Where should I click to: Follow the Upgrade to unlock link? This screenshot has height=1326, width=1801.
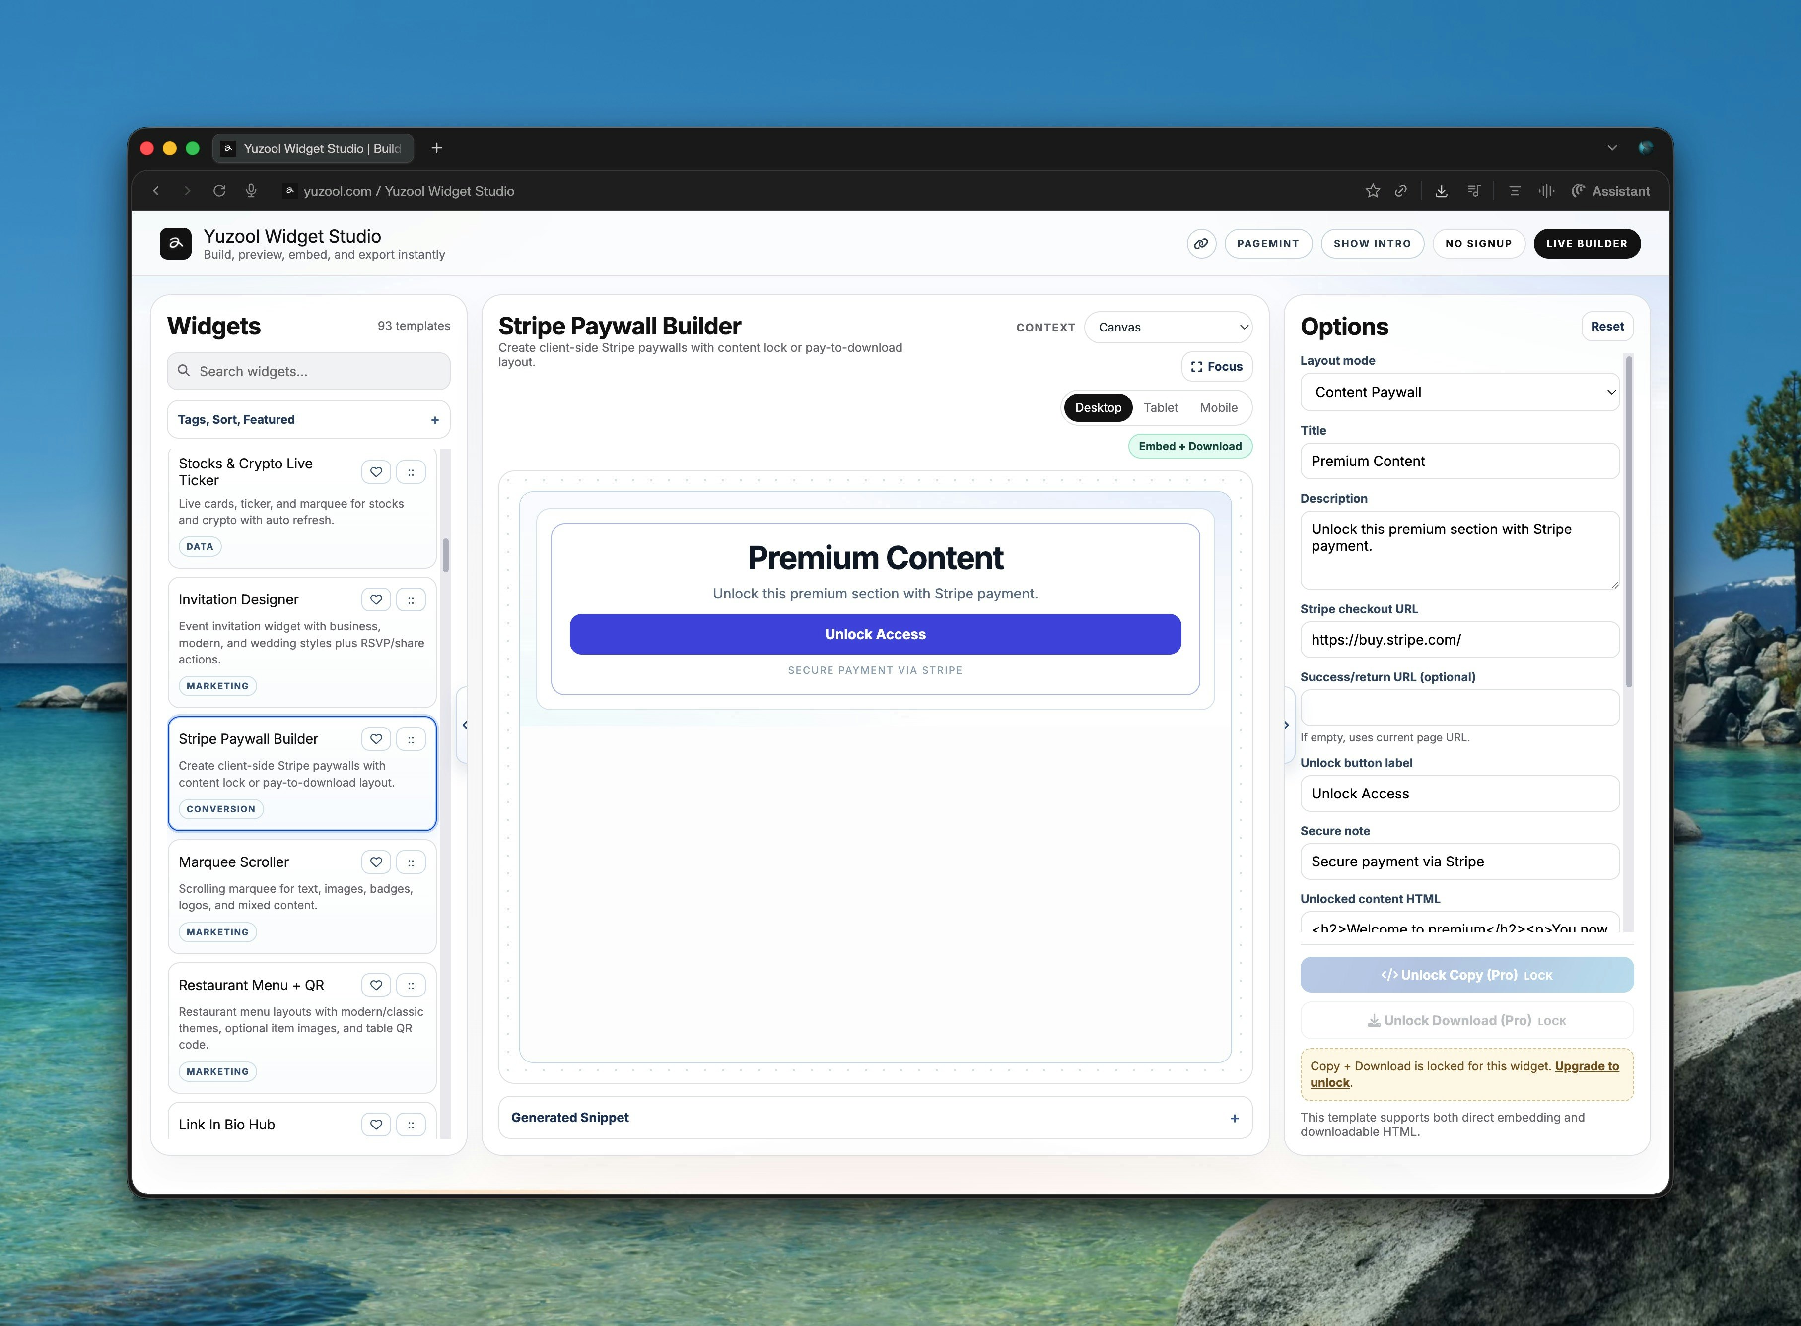click(x=1586, y=1067)
